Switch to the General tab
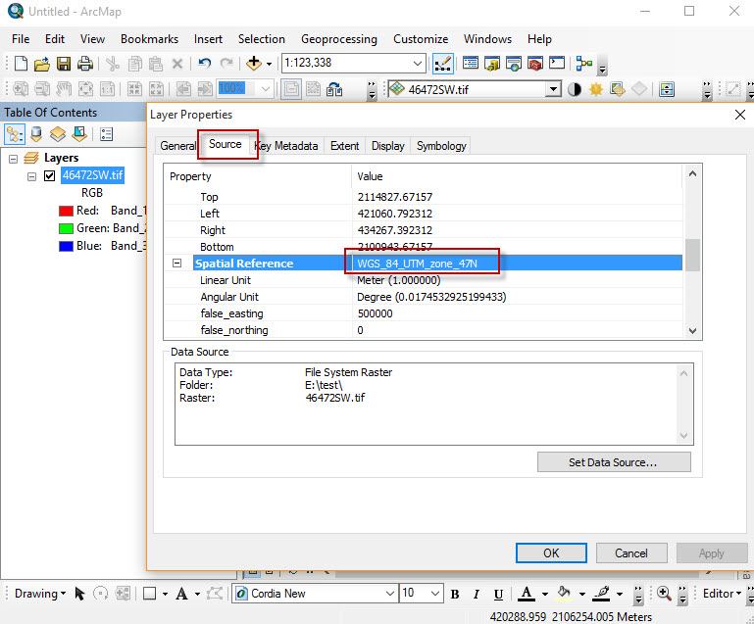Viewport: 754px width, 624px height. click(x=177, y=146)
